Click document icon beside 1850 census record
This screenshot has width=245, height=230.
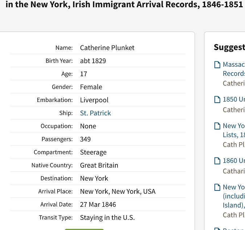(x=217, y=99)
